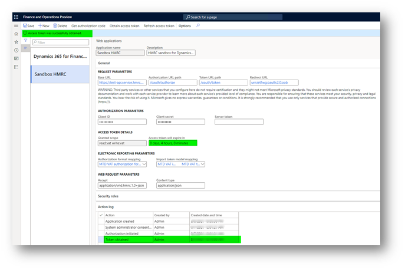Screen dimensions: 405x270
Task: Click the Filter input field
Action: coord(61,42)
